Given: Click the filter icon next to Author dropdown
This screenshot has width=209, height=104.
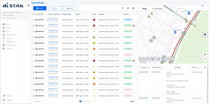Looking at the screenshot, I should 205,68.
